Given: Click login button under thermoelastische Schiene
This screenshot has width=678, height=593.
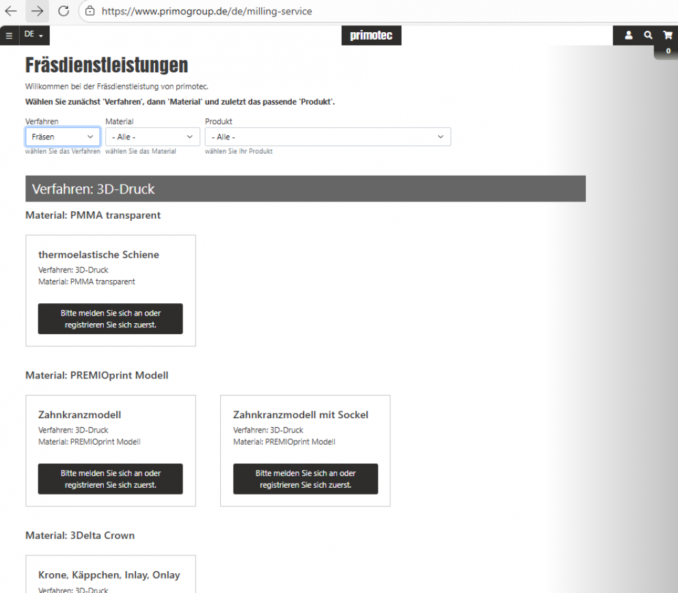Looking at the screenshot, I should click(110, 318).
